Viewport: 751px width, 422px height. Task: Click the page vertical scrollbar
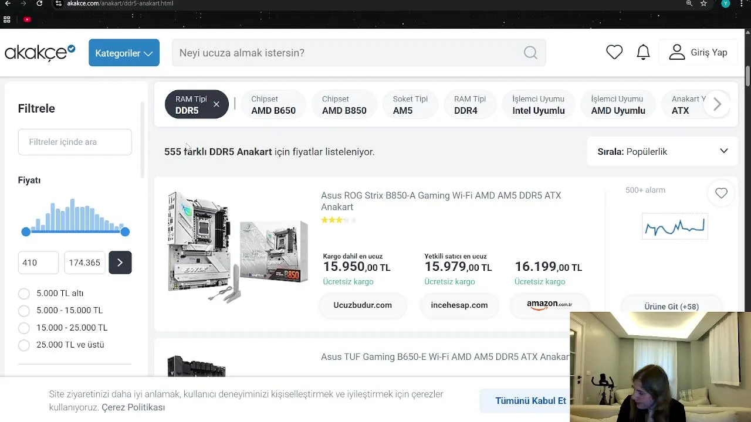pos(747,76)
